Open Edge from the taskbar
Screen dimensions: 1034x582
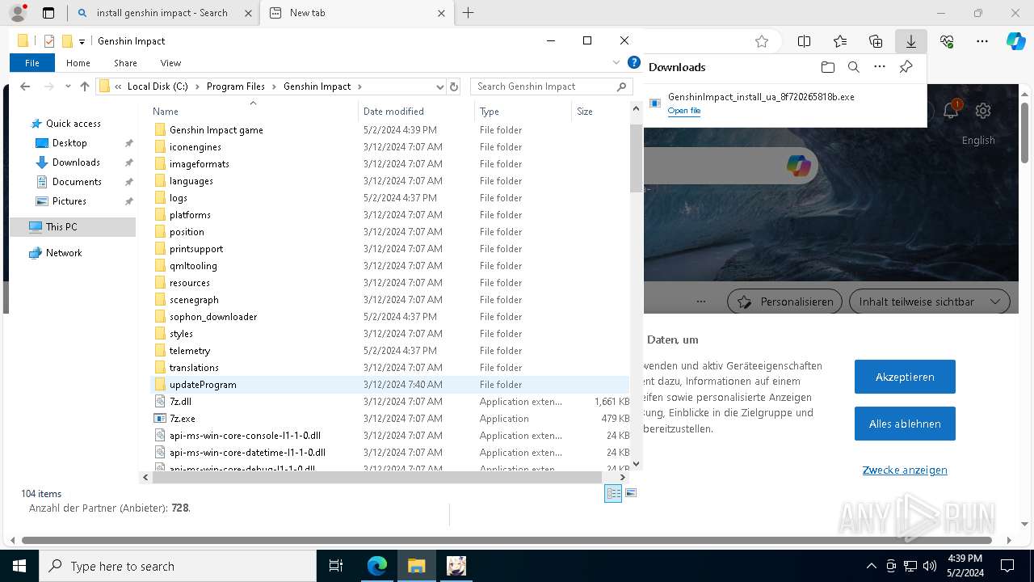377,566
